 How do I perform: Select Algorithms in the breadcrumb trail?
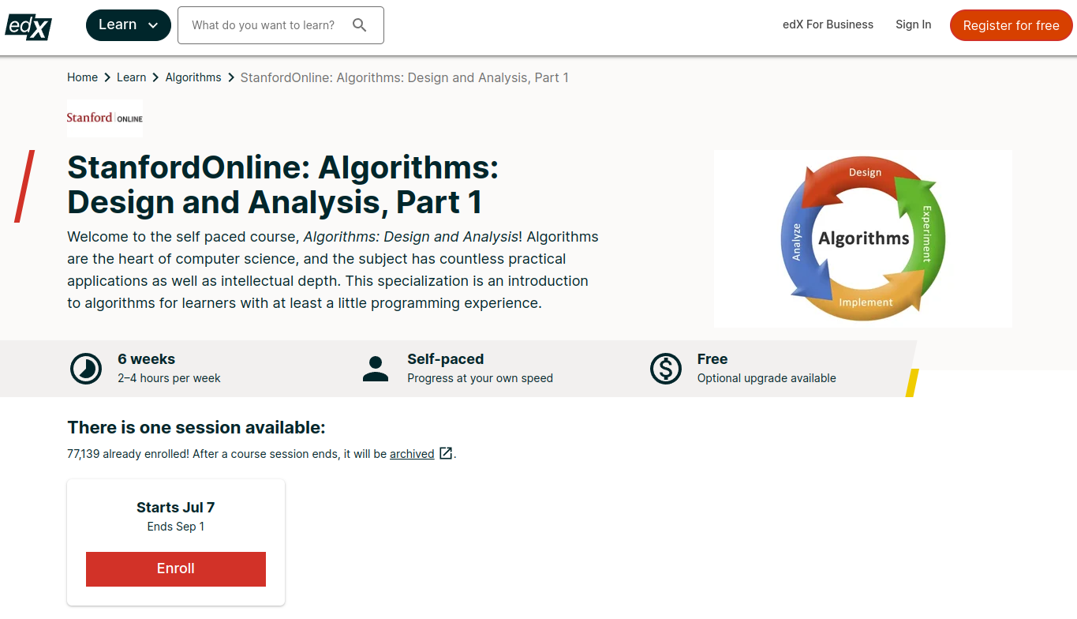[x=193, y=77]
